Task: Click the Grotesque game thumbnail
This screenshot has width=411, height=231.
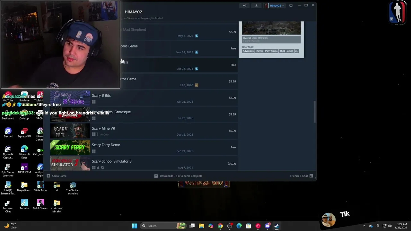Action: coord(70,115)
